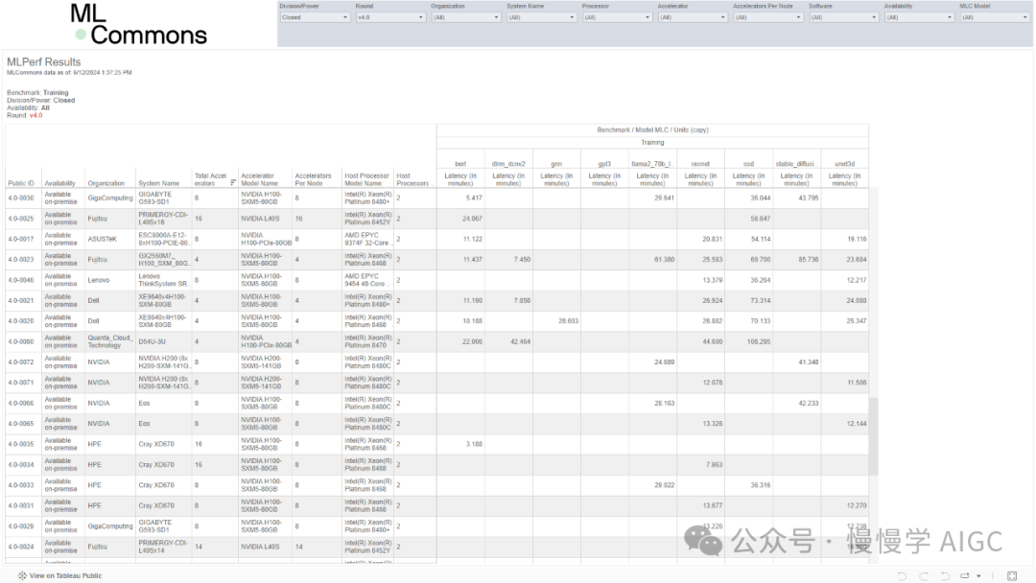
Task: Click dlrm_dcnv2 latency value 42.464
Action: point(520,341)
